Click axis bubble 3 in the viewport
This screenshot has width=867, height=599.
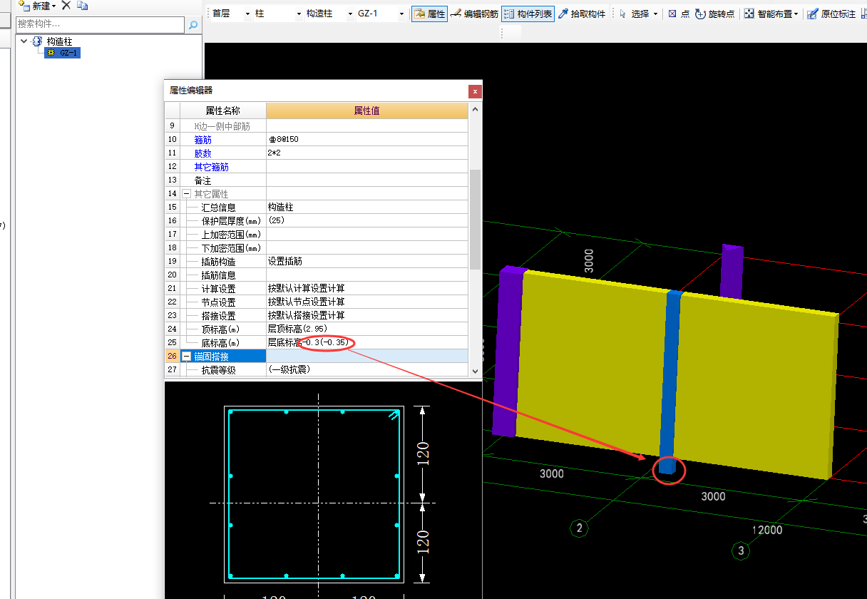coord(741,551)
